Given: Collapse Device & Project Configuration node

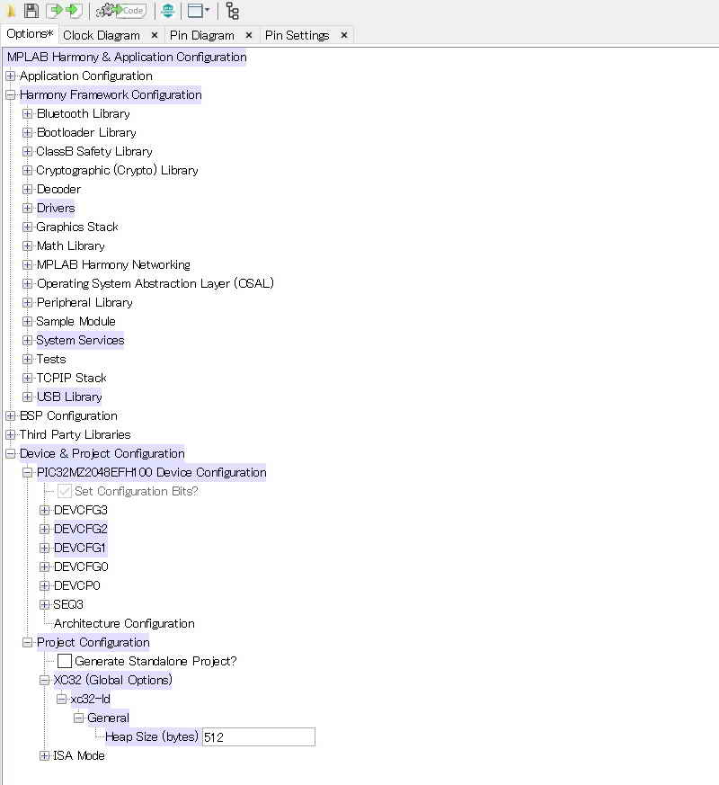Looking at the screenshot, I should pyautogui.click(x=11, y=453).
